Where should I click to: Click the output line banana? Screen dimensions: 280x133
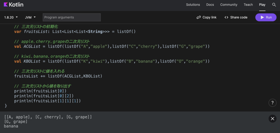[11, 126]
